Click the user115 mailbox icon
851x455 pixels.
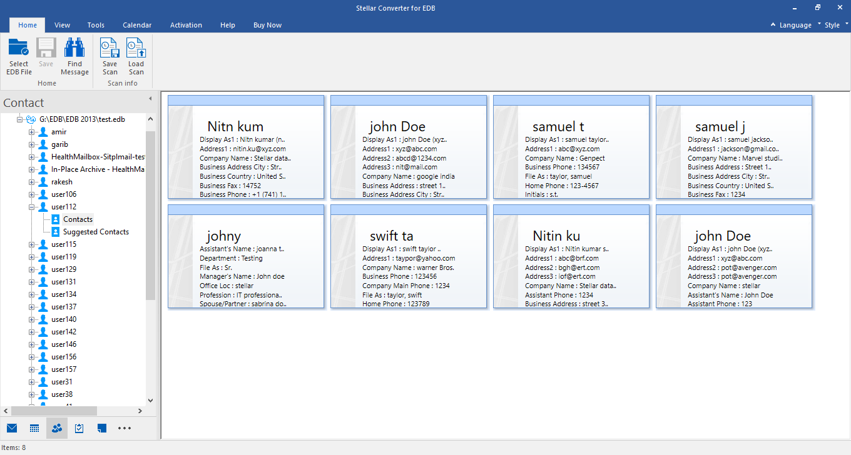coord(43,244)
